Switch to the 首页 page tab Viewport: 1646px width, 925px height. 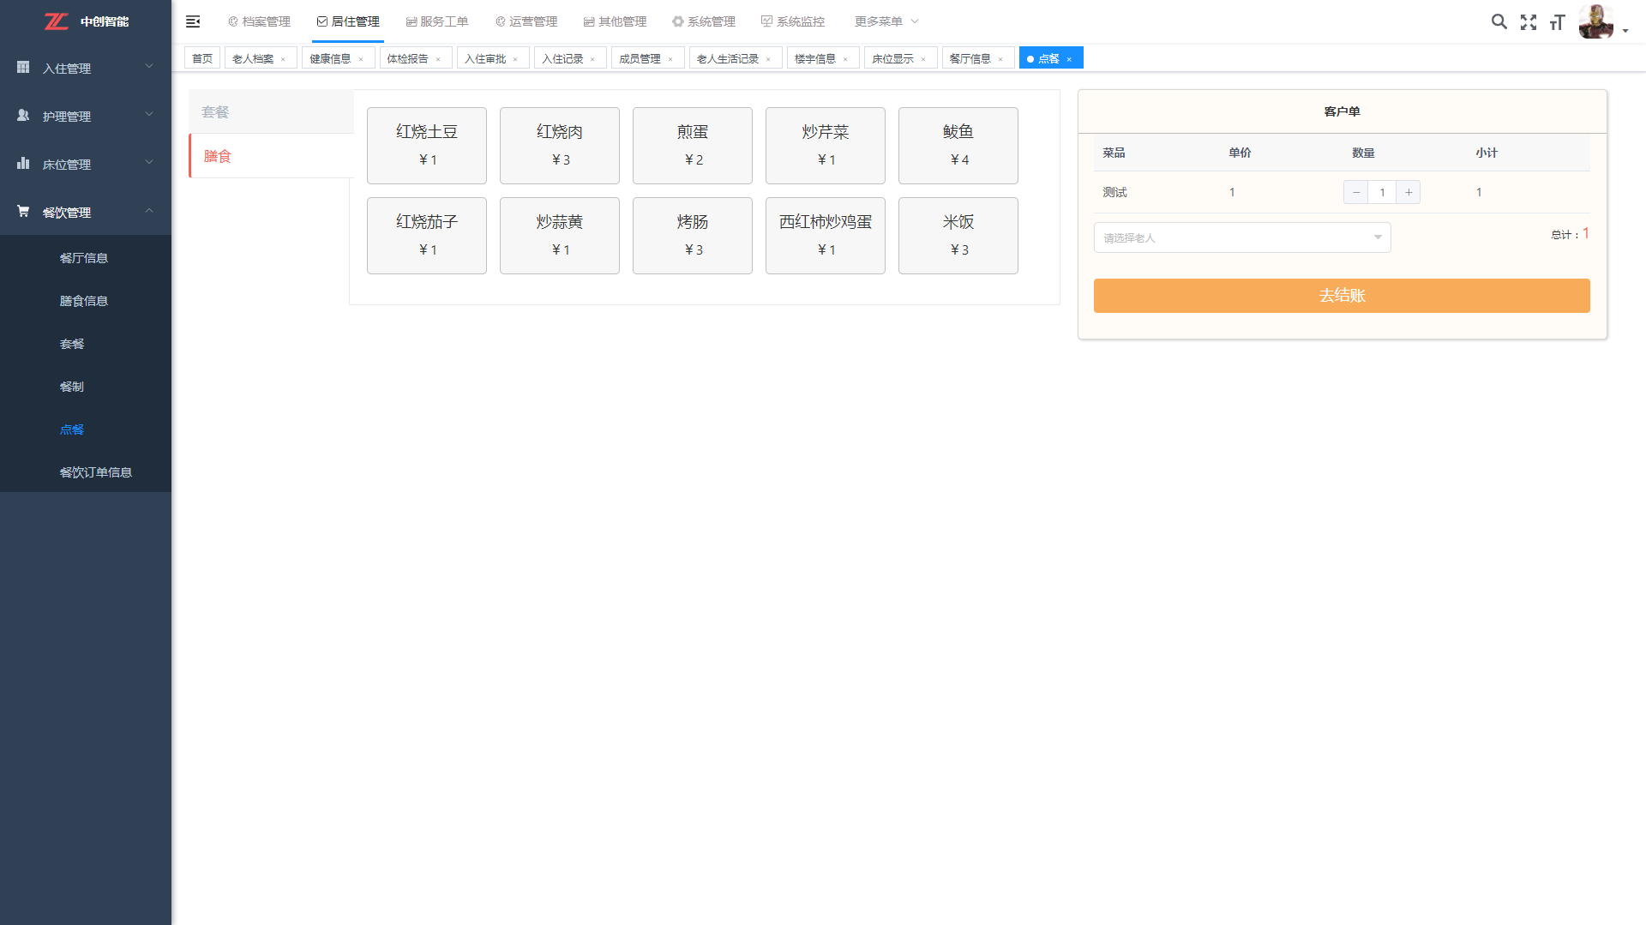(x=202, y=58)
